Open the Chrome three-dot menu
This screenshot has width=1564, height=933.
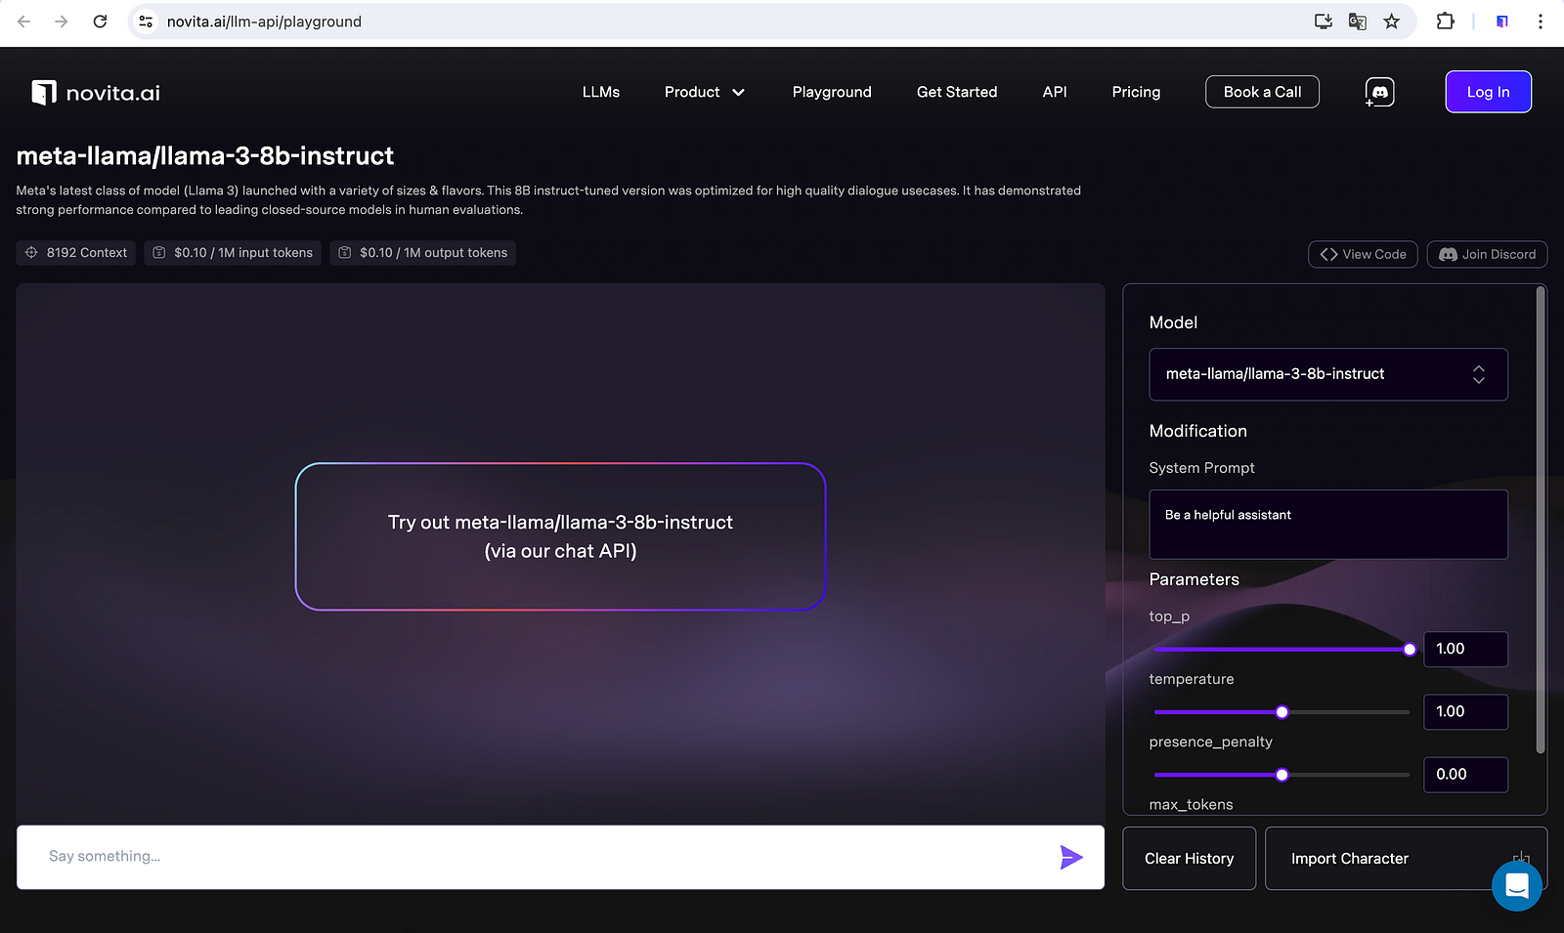tap(1541, 21)
